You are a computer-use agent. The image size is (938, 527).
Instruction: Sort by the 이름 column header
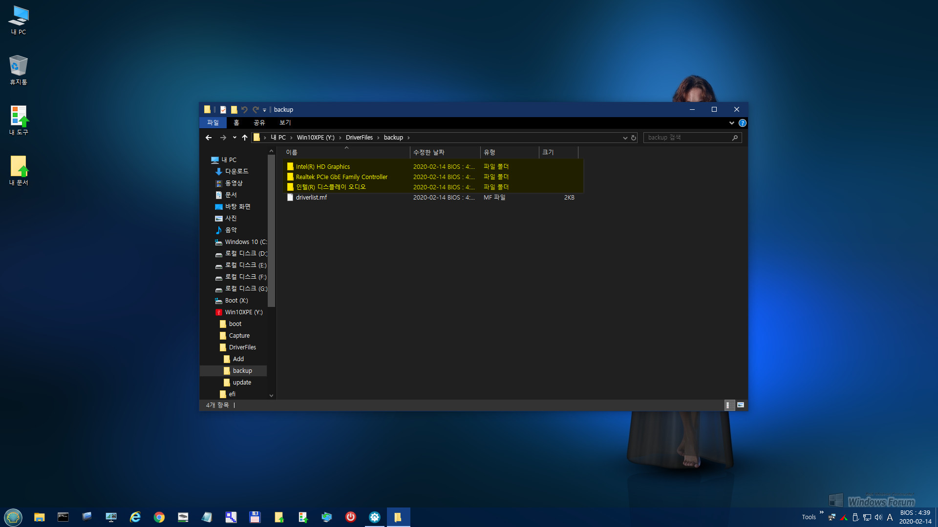coord(346,152)
